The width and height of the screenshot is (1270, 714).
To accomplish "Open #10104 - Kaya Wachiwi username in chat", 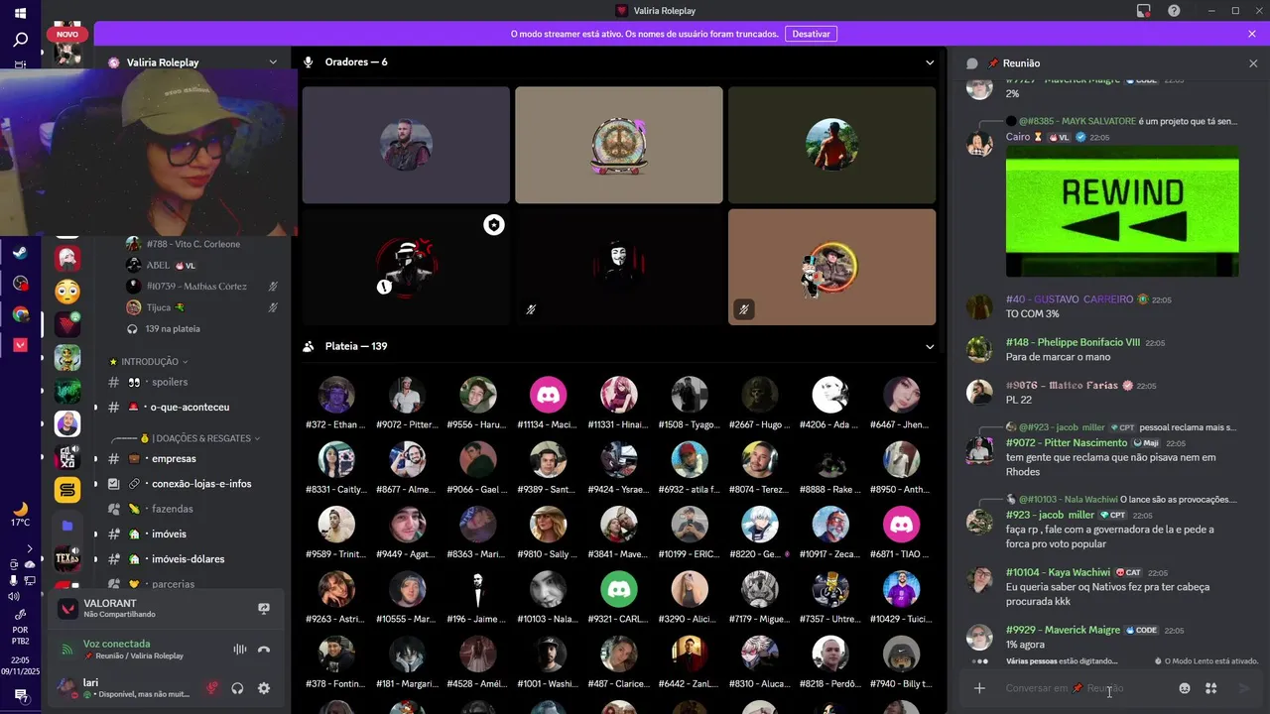I will 1058,572.
